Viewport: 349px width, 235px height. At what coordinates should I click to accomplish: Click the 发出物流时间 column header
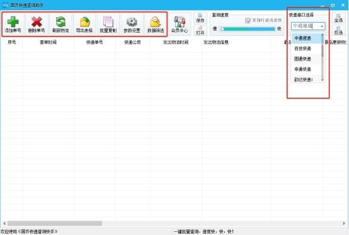176,42
